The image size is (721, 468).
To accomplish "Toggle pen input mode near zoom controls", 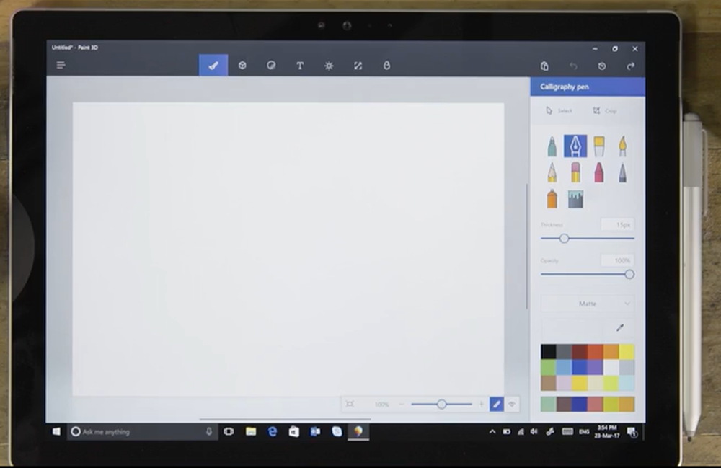I will pos(497,405).
